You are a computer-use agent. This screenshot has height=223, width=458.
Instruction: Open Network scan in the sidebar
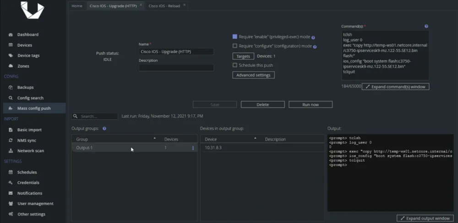30,151
